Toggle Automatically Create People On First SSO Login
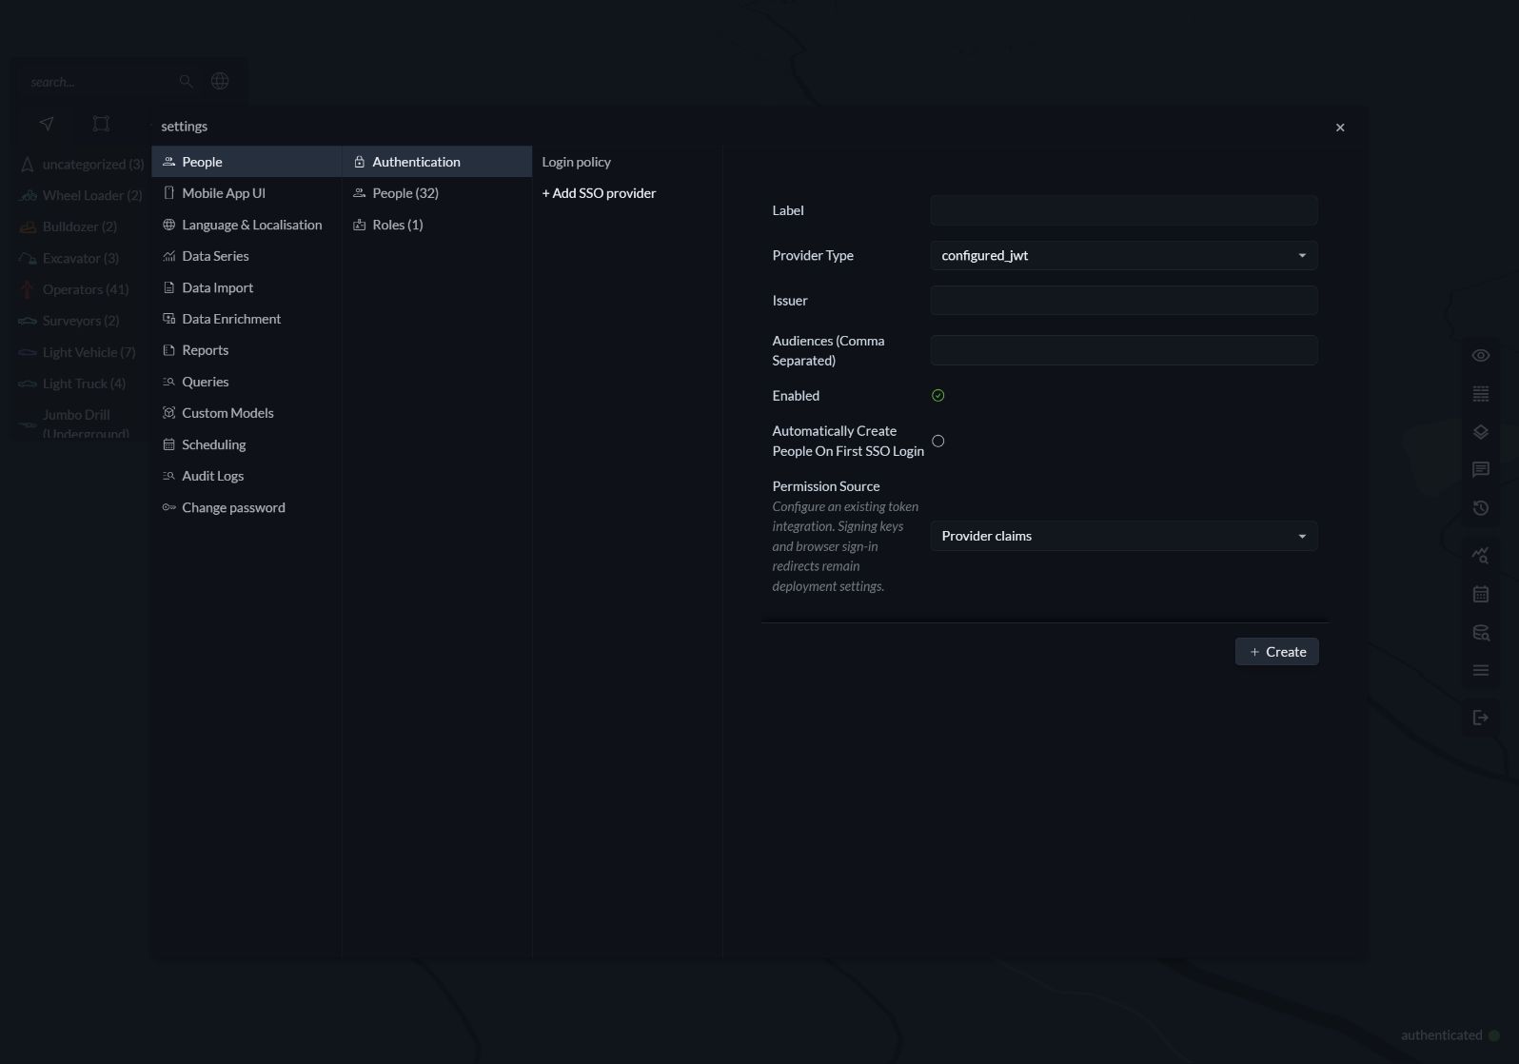 [x=937, y=441]
